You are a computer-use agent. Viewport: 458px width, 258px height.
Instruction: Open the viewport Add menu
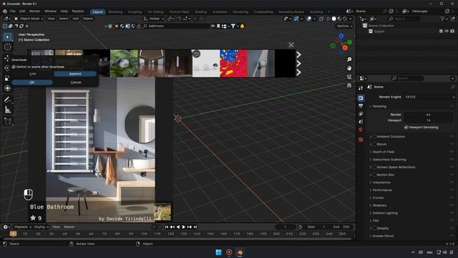click(76, 19)
